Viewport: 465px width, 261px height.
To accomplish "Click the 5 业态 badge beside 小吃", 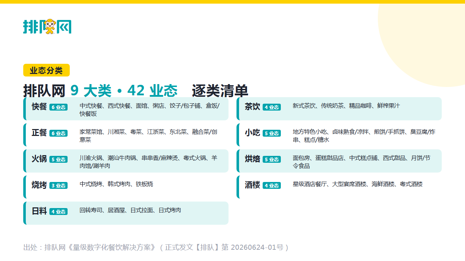I will pos(272,133).
